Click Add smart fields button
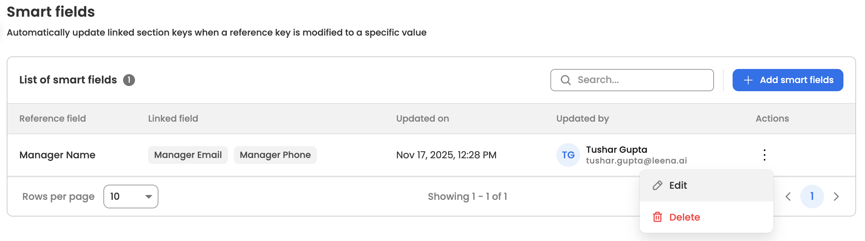 [x=788, y=80]
